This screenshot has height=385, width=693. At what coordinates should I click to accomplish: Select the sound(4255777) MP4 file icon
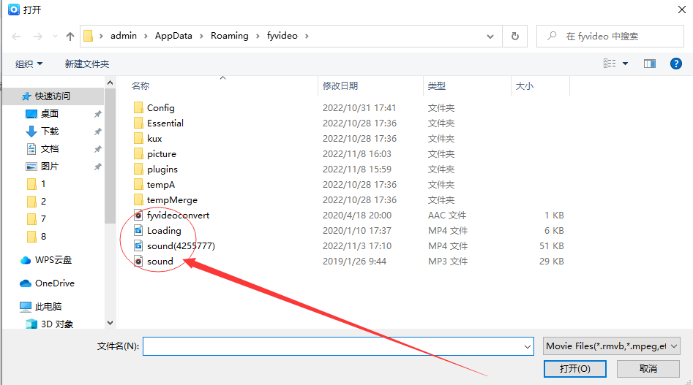(138, 245)
